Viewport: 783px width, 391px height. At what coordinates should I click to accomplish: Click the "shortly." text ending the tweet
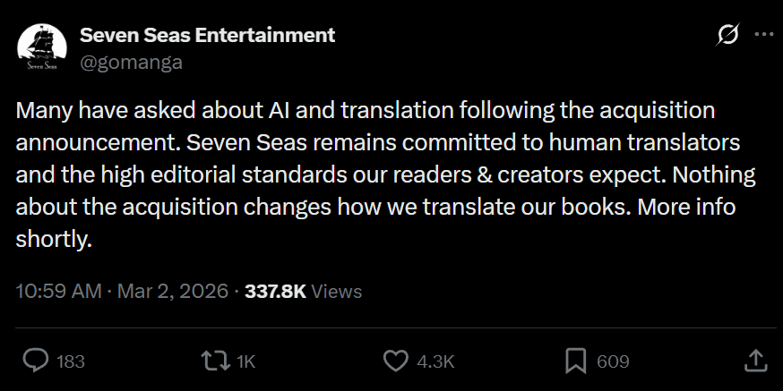click(x=54, y=241)
